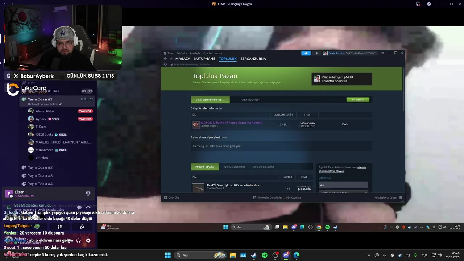Go to the KÜTÜPHANE section
The image size is (464, 261).
204,59
